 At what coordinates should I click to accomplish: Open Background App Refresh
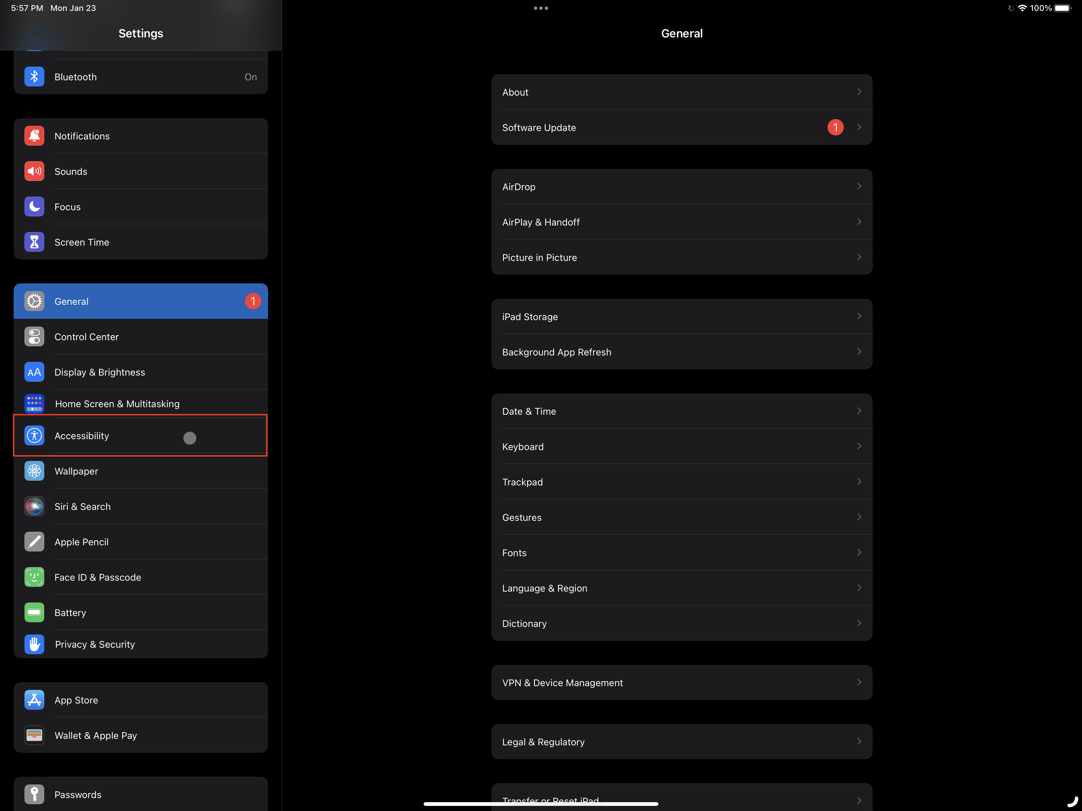(x=682, y=352)
